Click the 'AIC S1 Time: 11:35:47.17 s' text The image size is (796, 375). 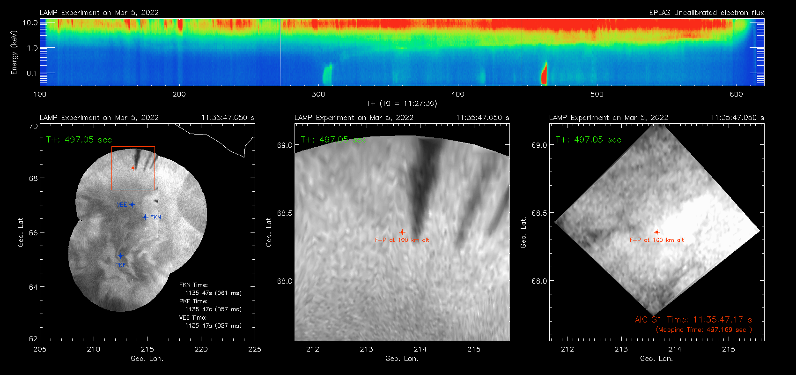tap(693, 320)
